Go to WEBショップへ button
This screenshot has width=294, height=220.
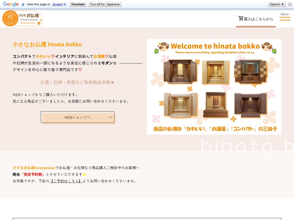coord(78,117)
